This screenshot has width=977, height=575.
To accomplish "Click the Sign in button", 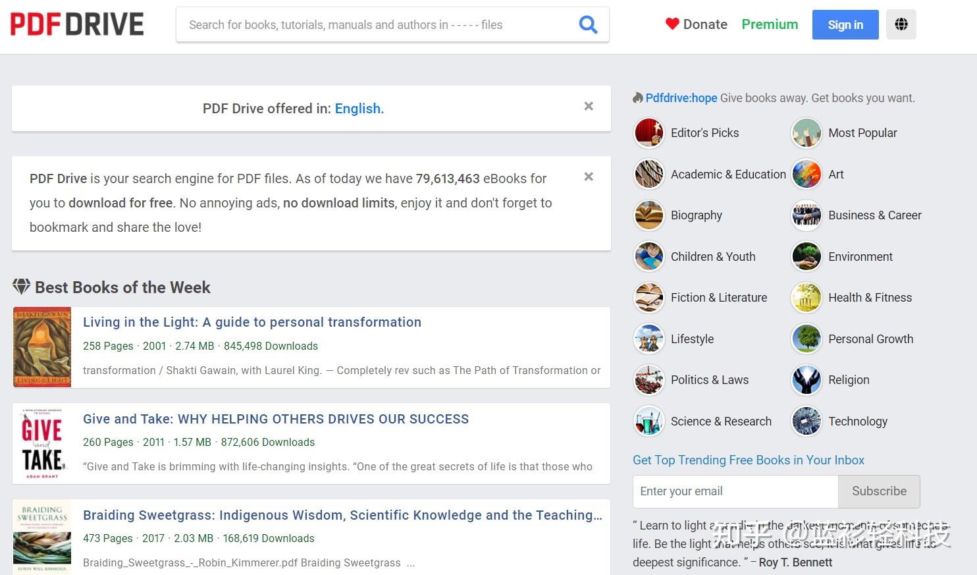I will click(845, 24).
